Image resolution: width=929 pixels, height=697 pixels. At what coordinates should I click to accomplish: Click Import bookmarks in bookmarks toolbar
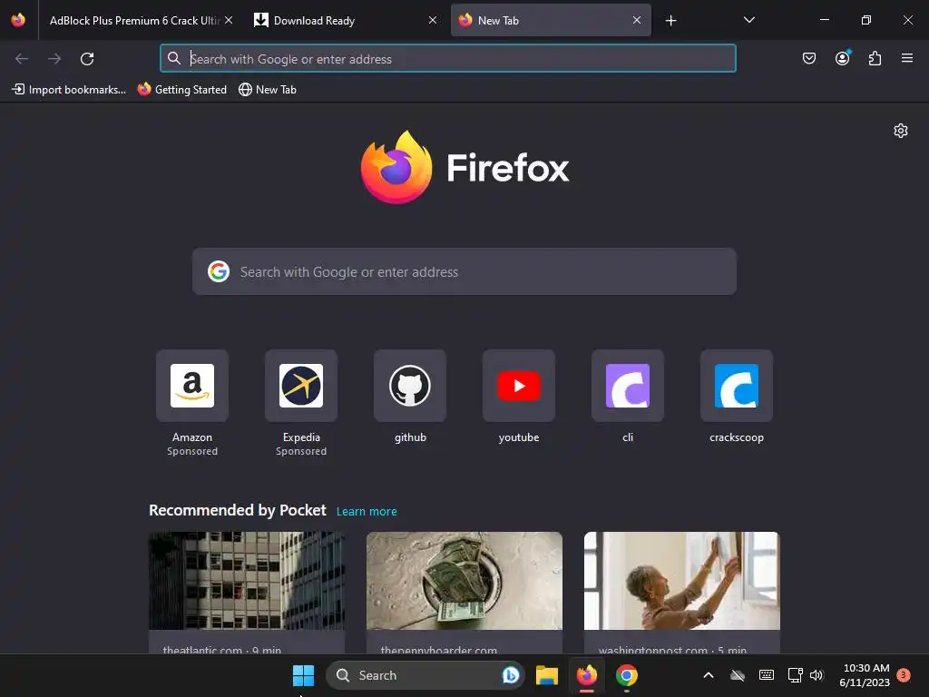69,90
